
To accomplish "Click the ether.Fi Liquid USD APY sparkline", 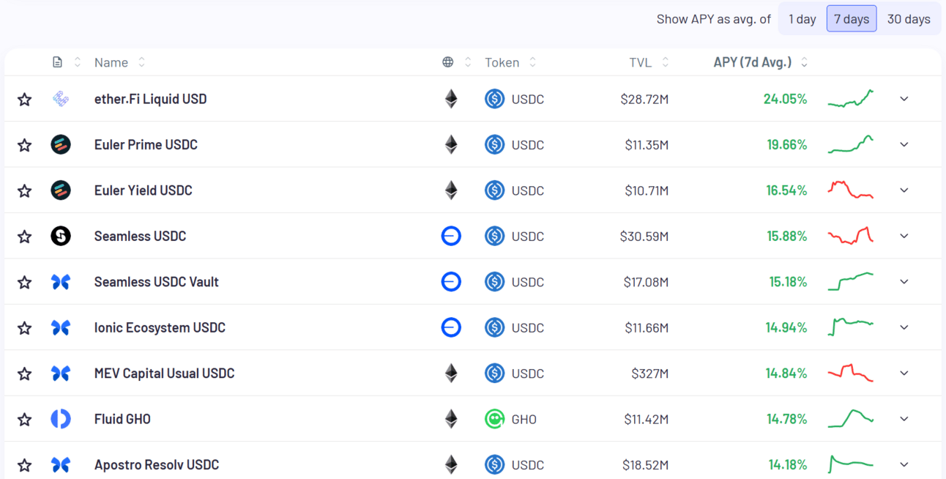I will (x=850, y=99).
